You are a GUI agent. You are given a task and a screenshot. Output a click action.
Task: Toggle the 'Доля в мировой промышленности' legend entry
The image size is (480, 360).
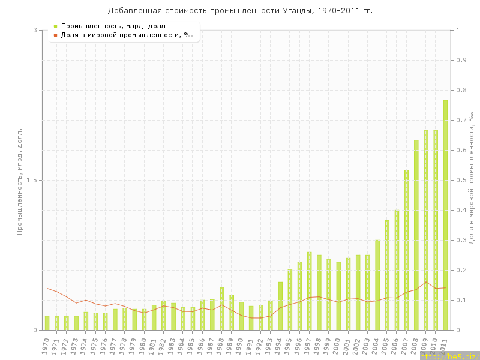point(127,35)
